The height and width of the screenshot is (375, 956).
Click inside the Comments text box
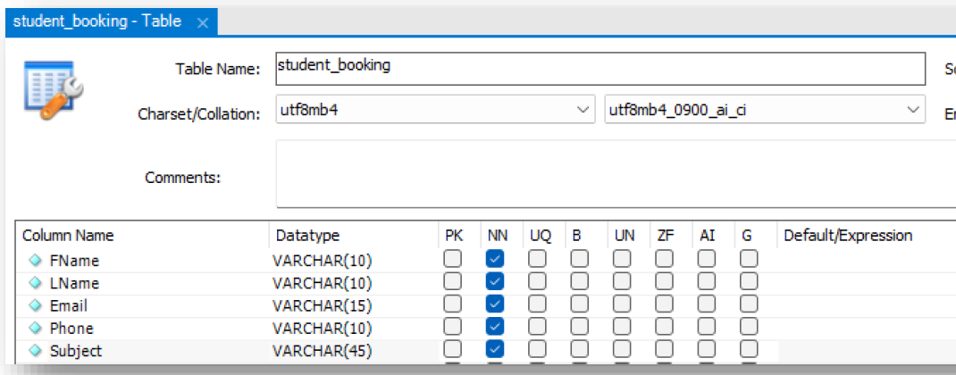(608, 173)
